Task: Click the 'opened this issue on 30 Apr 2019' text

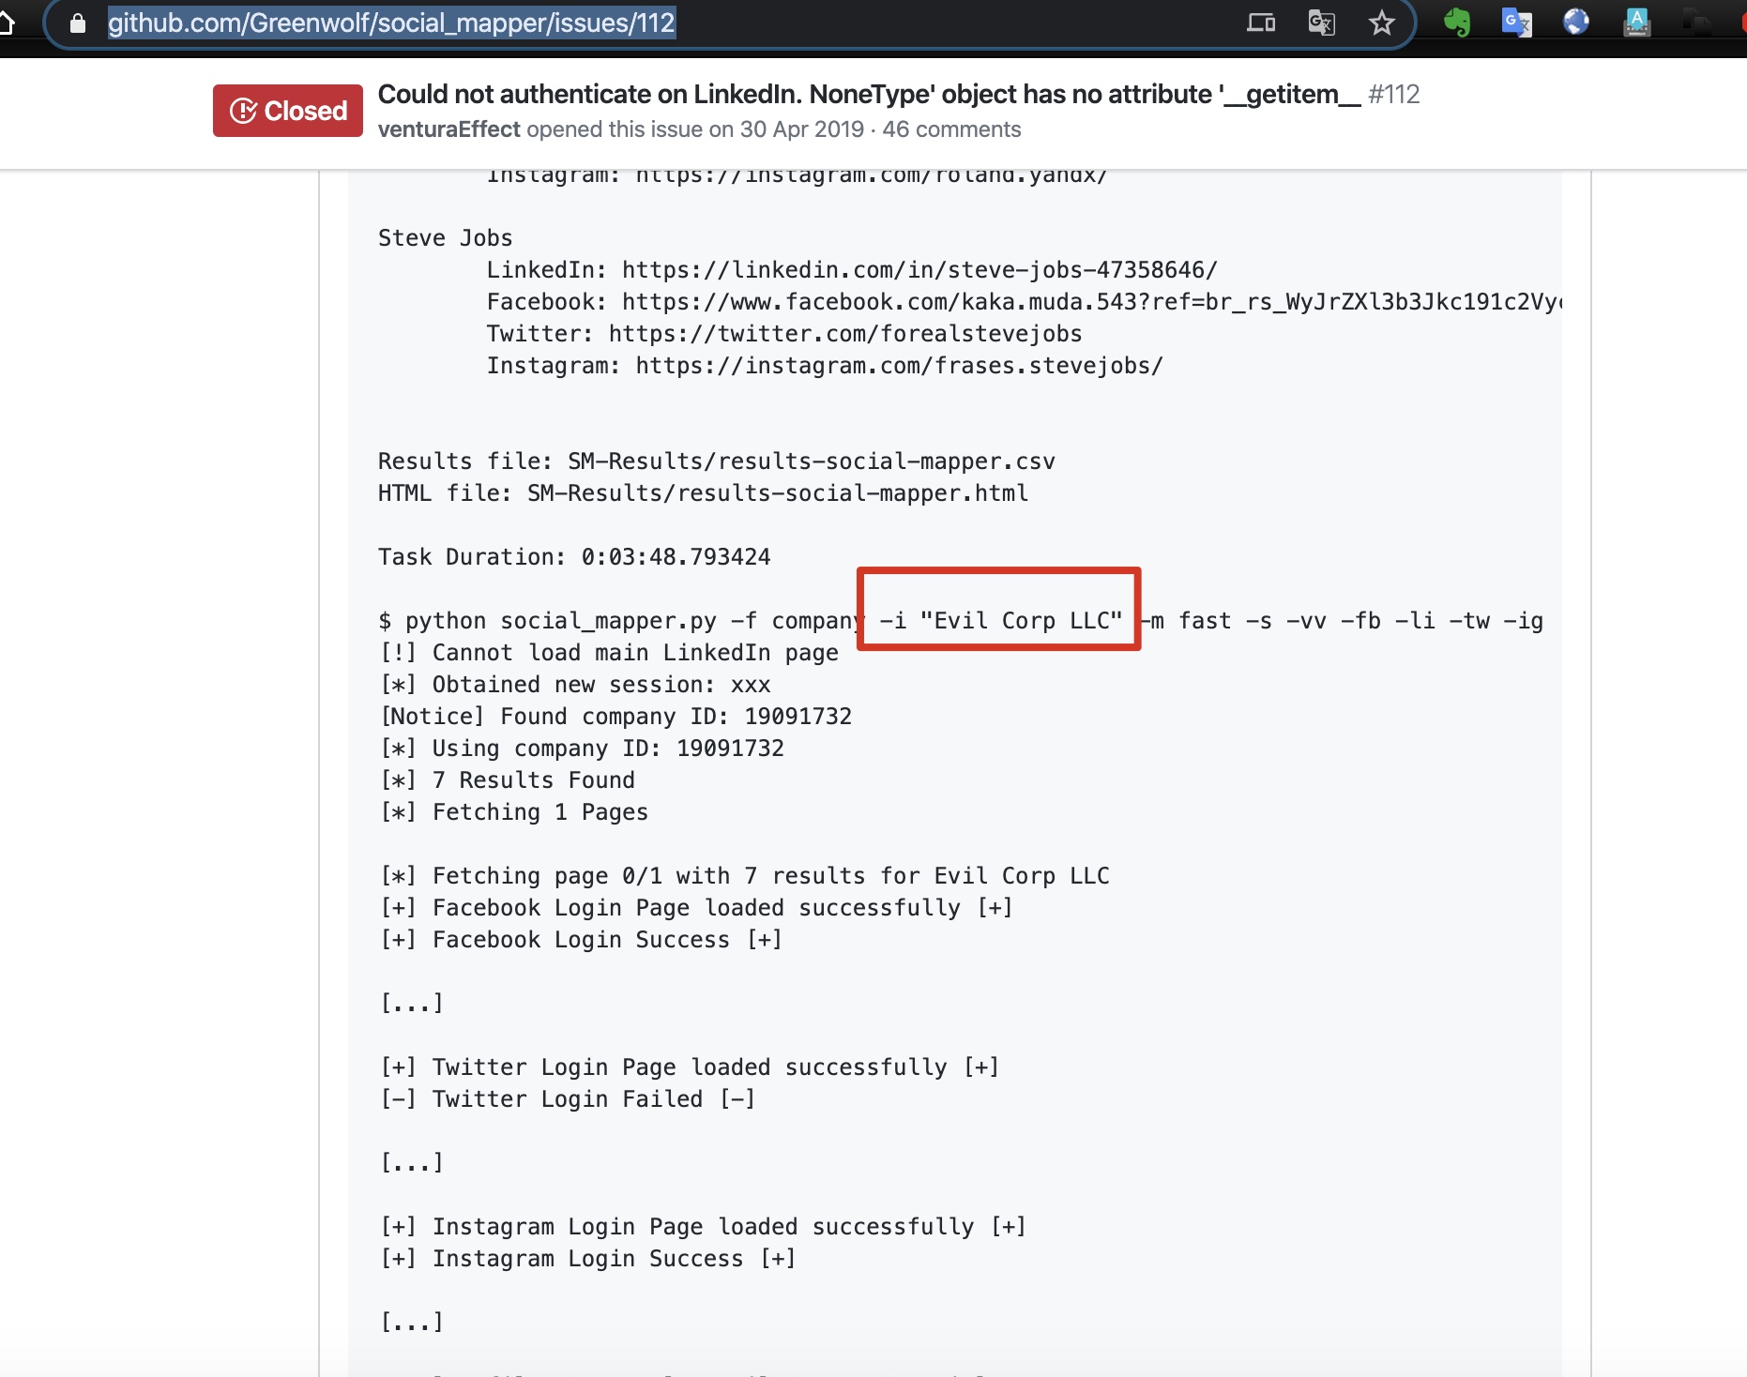Action: 695,129
